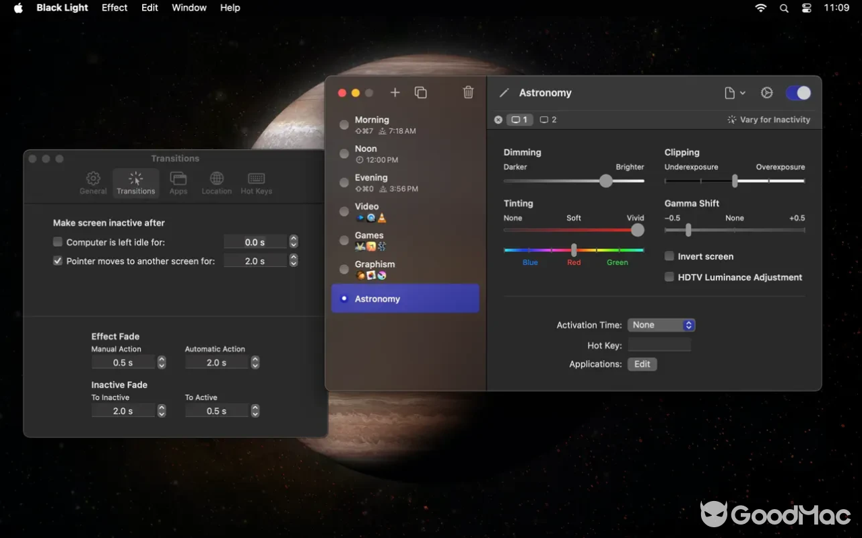Enable the Astronomy profile with the blue switch

pos(798,93)
